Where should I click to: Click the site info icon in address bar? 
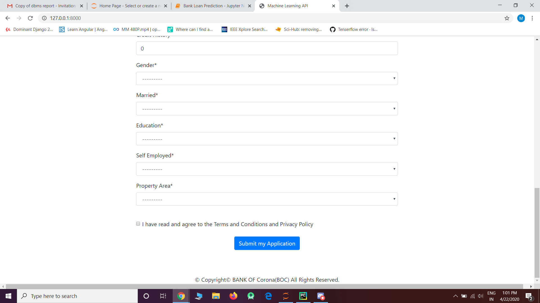(44, 18)
